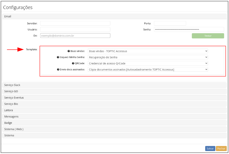Click help icon next to QRCode
The width and height of the screenshot is (229, 154).
pyautogui.click(x=73, y=63)
